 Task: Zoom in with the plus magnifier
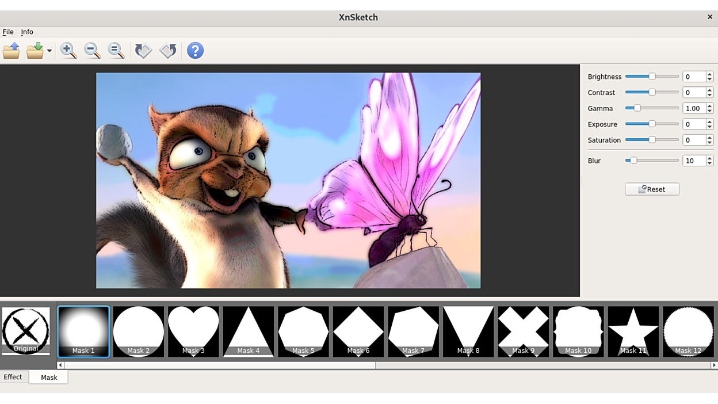(x=68, y=51)
